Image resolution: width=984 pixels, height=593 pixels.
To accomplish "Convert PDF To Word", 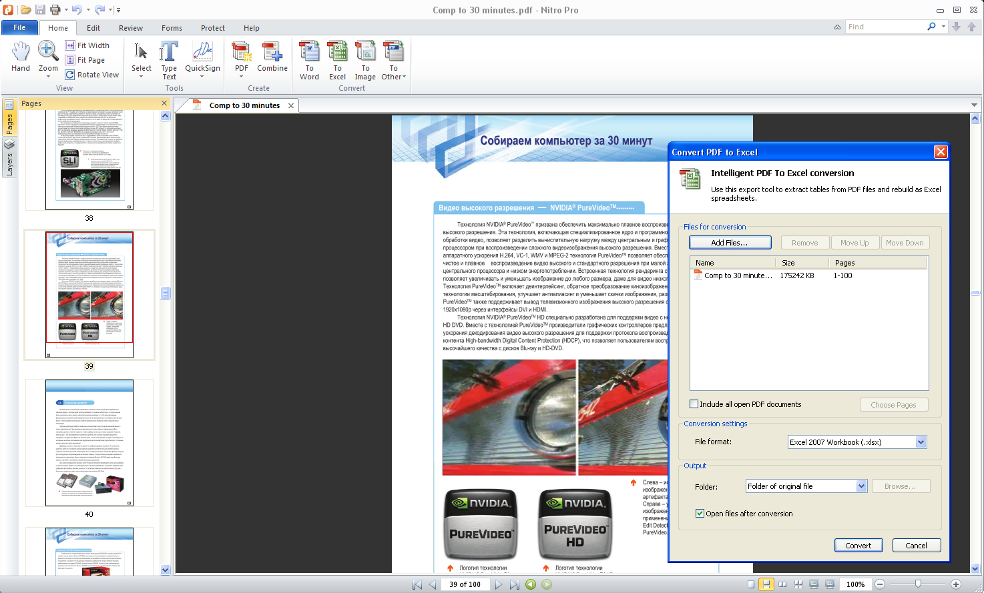I will [309, 60].
